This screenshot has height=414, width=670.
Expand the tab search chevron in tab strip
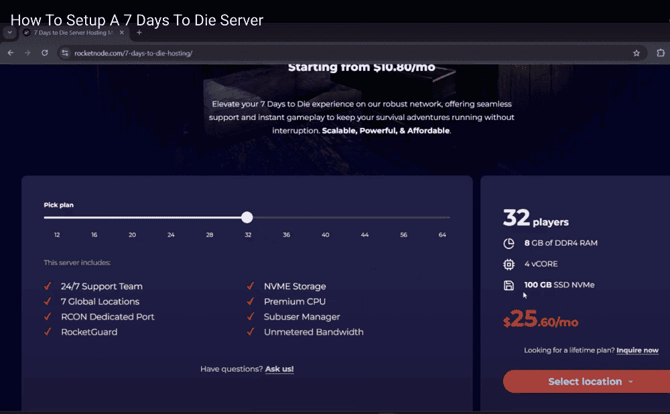9,32
